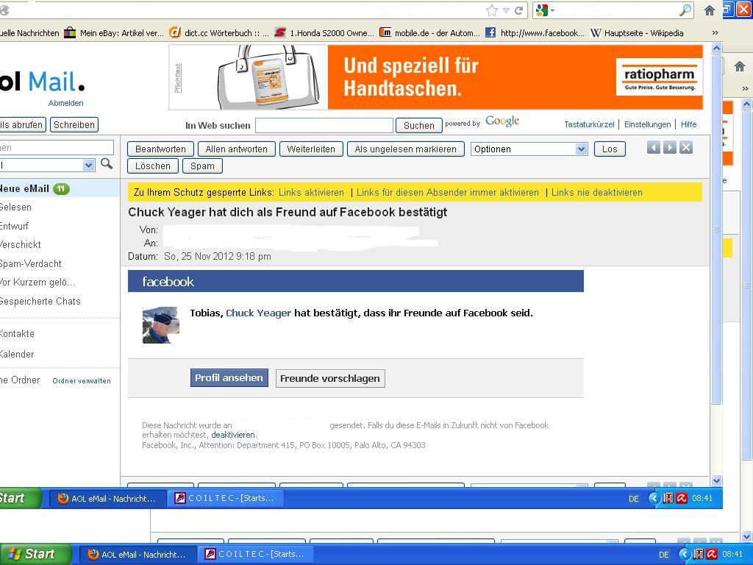Screen dimensions: 753x565
Task: Click the Weiterleiten button
Action: coord(311,149)
